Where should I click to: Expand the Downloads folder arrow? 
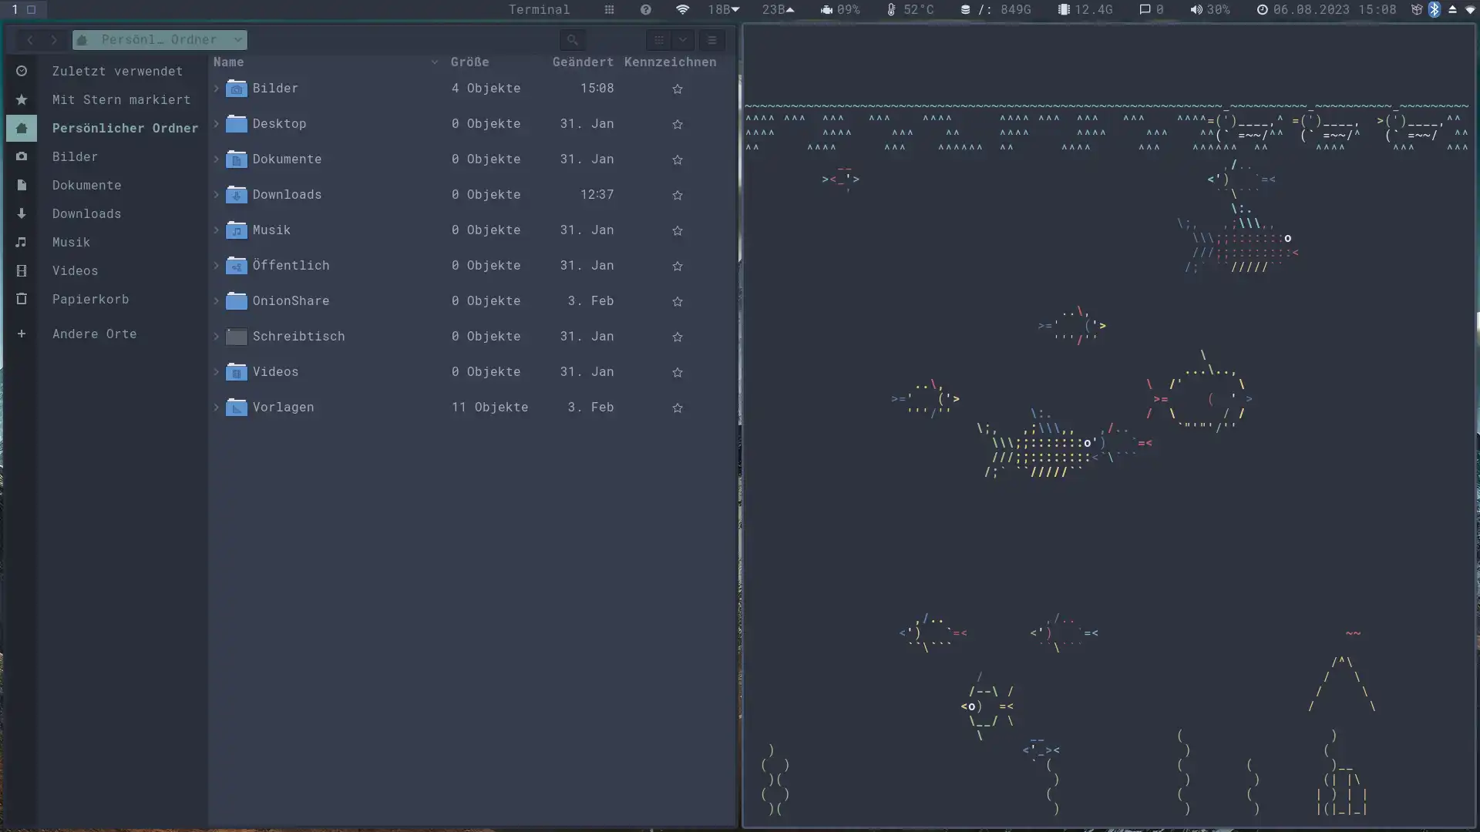(x=216, y=194)
